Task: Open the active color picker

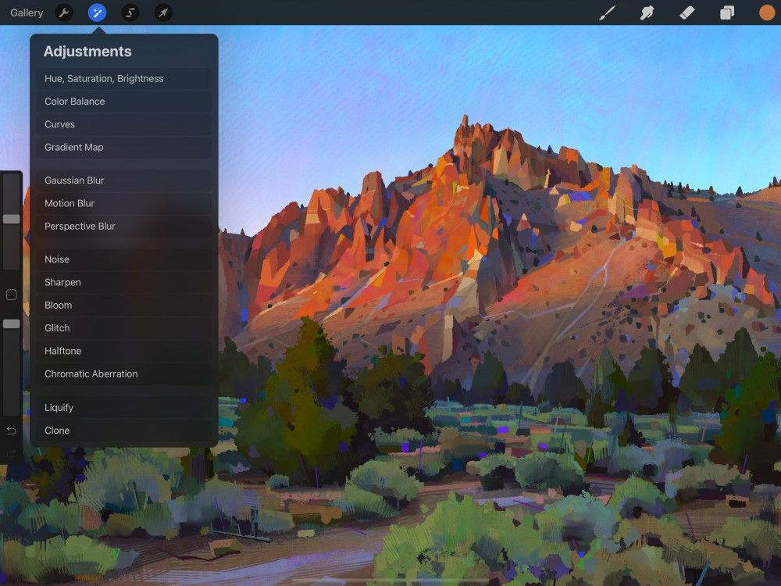Action: pyautogui.click(x=765, y=13)
